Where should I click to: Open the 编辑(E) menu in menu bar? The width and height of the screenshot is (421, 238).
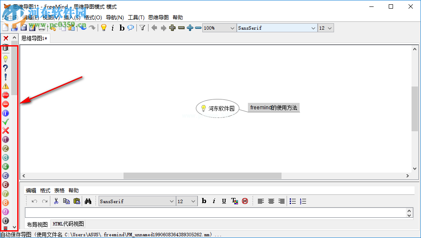pyautogui.click(x=31, y=18)
